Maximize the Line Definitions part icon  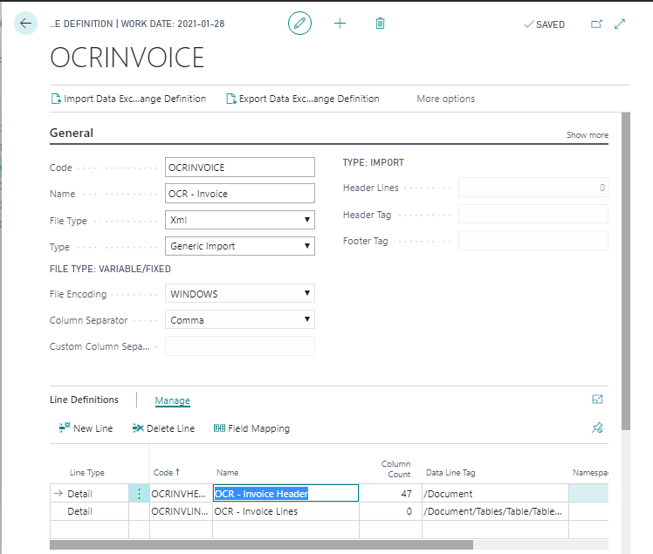[597, 400]
